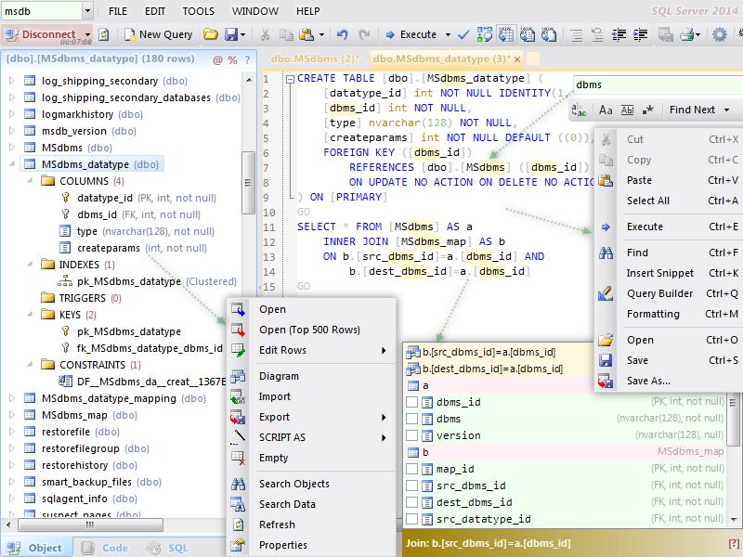Viewport: 743px width, 557px height.
Task: Check the version column checkbox
Action: tap(412, 435)
